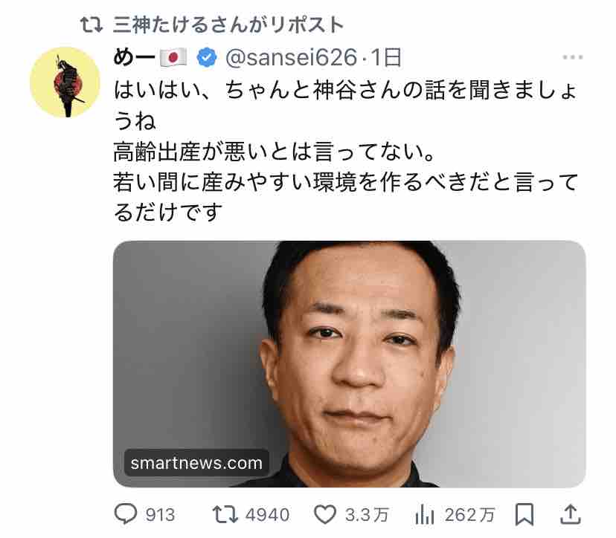Click the 262万 views count

[x=469, y=514]
